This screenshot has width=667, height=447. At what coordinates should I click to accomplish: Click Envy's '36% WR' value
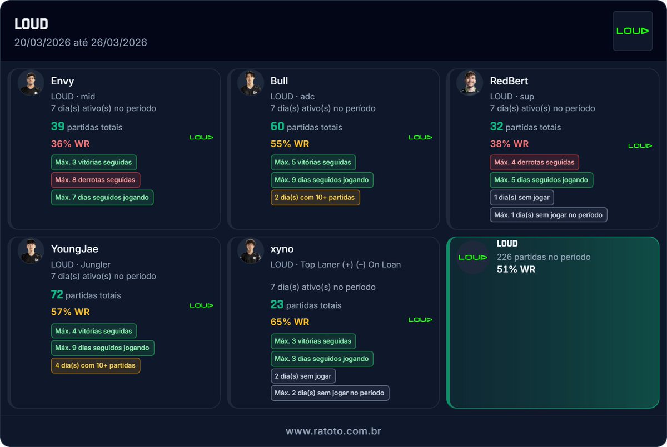[x=70, y=144]
